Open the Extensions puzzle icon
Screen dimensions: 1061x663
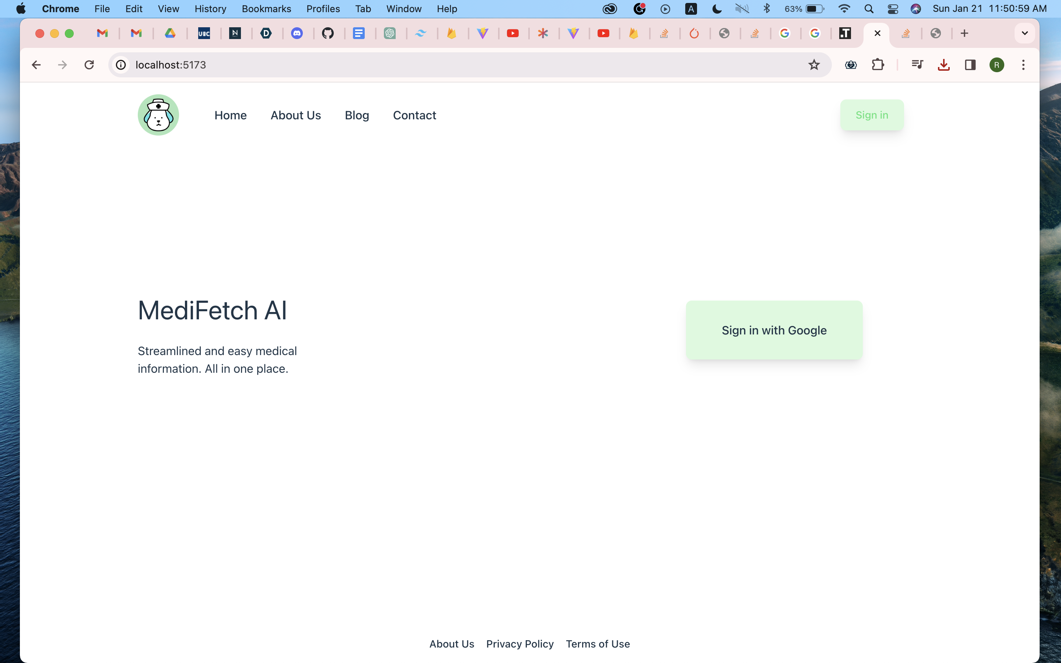(878, 65)
